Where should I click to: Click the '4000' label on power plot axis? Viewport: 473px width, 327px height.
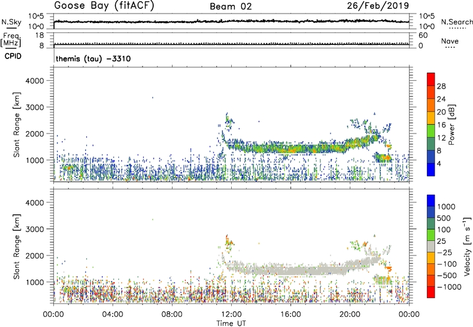pos(35,81)
